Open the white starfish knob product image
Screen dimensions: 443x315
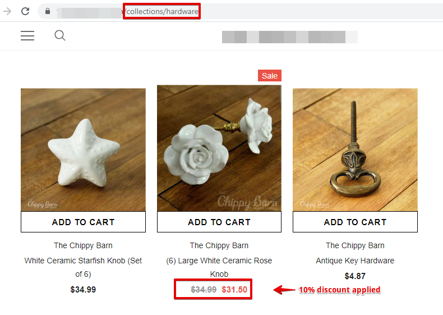coord(84,150)
